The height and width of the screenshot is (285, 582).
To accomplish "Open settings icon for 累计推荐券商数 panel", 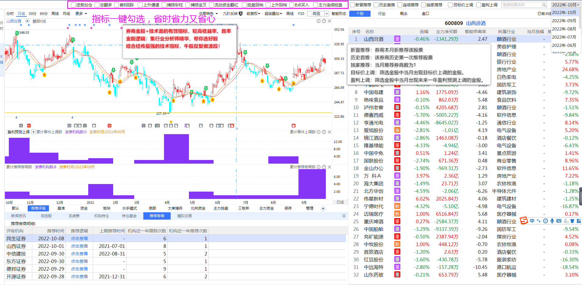I will click(319, 167).
